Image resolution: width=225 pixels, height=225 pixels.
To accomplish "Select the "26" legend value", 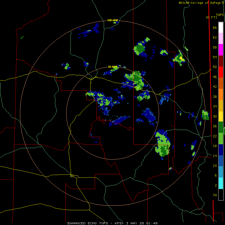I will 215,126.
